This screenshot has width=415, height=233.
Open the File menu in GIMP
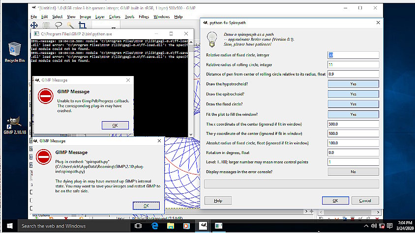pos(33,17)
